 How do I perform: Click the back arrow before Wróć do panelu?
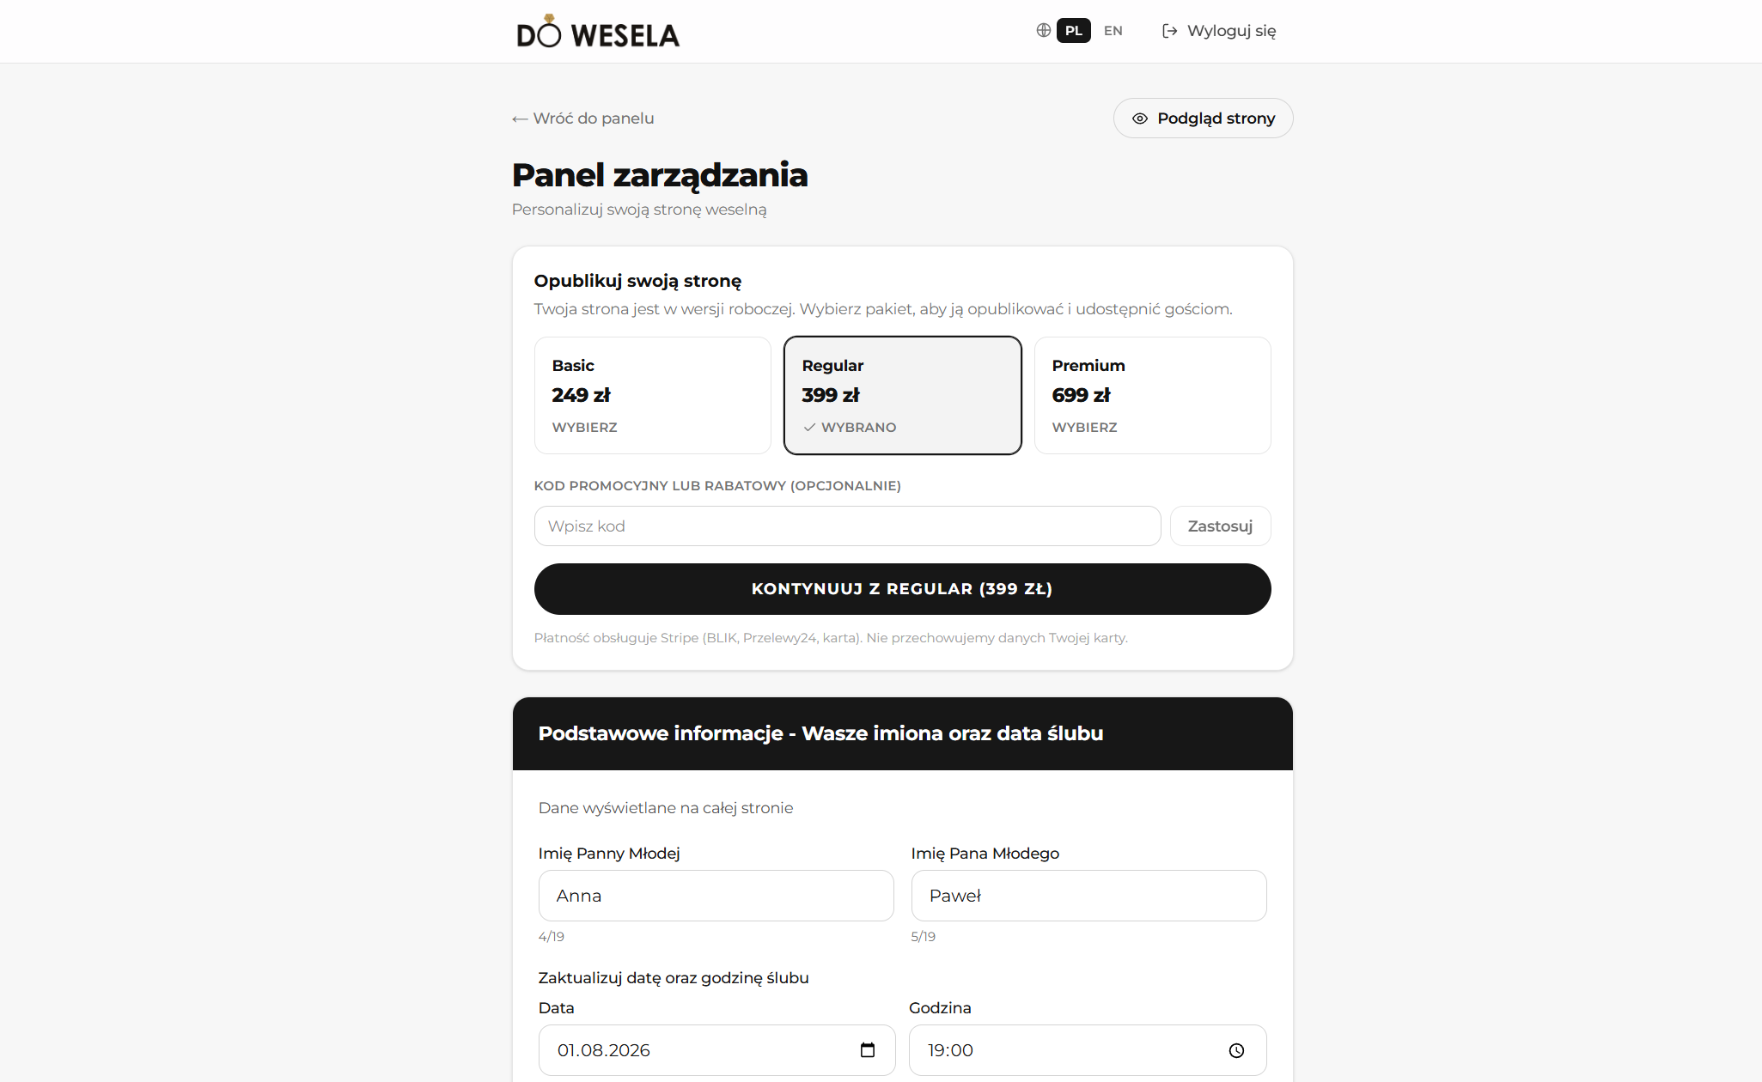coord(520,119)
